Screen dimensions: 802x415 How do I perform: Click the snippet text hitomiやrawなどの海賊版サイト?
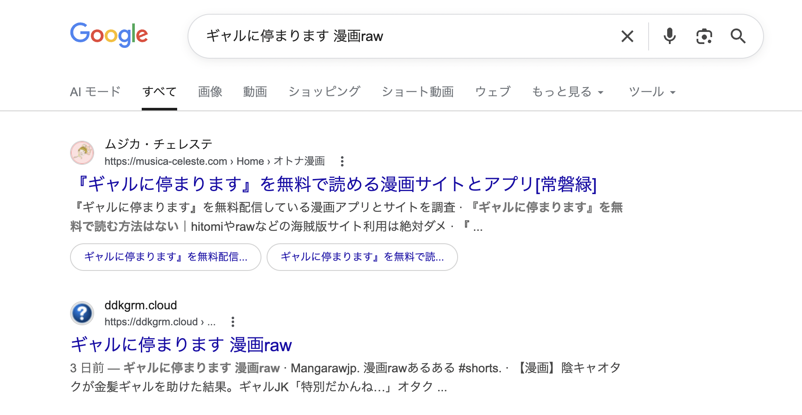[x=277, y=226]
